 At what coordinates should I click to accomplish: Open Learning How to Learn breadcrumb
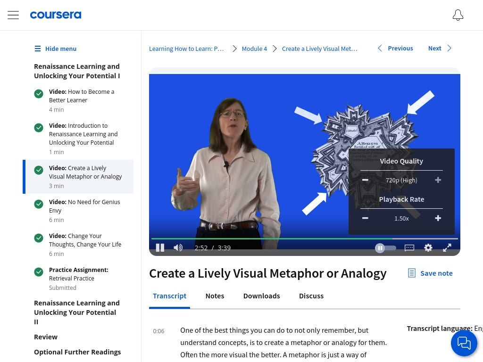click(x=186, y=49)
